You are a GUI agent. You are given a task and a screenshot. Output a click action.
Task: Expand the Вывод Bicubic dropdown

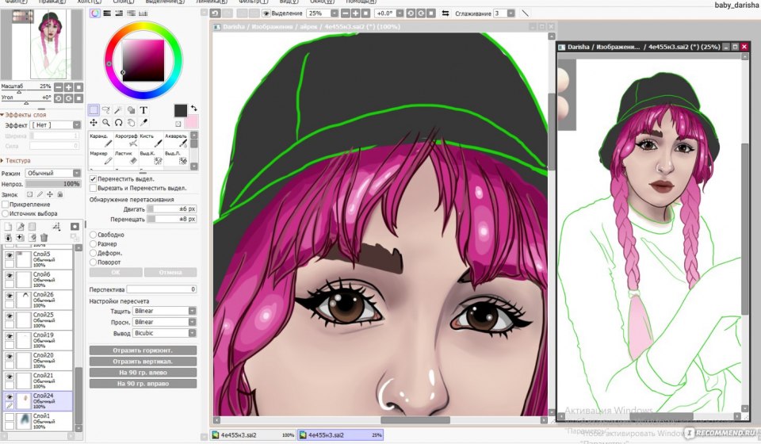pyautogui.click(x=164, y=333)
